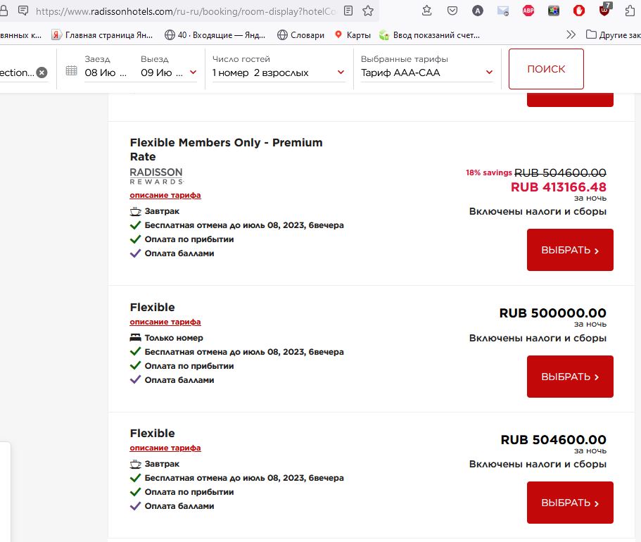The image size is (641, 542).
Task: Open описание тарифа for Flexible breakfast rate
Action: pos(165,448)
